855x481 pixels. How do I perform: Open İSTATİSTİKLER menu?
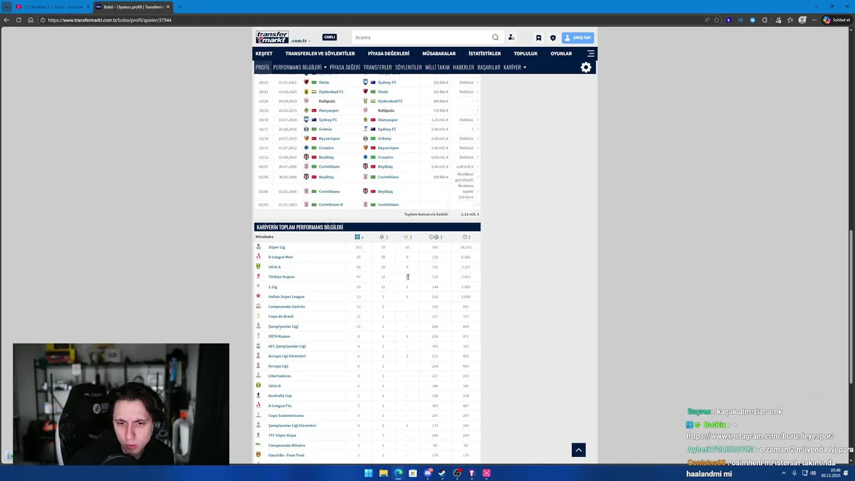click(485, 53)
